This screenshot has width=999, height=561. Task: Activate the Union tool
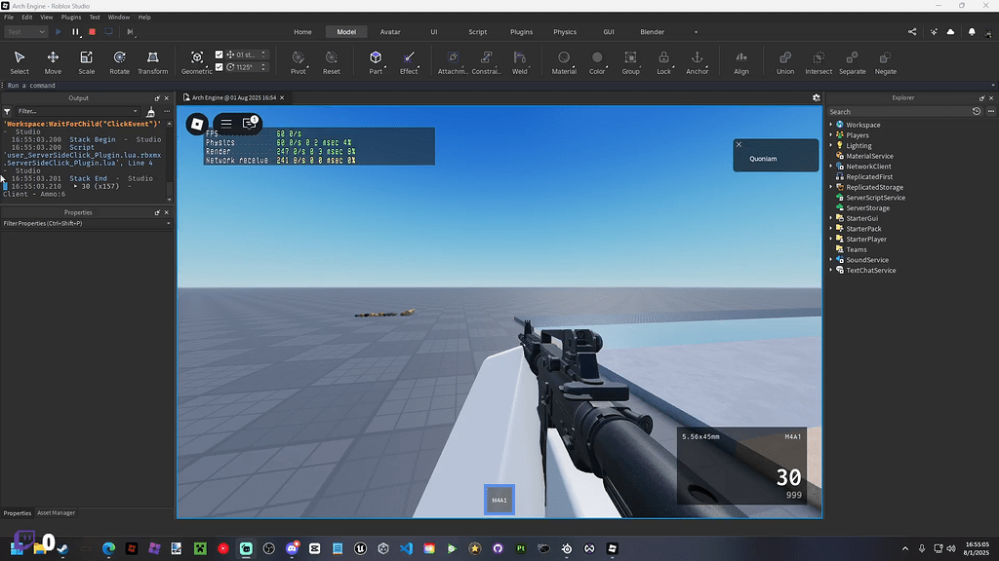pos(784,60)
